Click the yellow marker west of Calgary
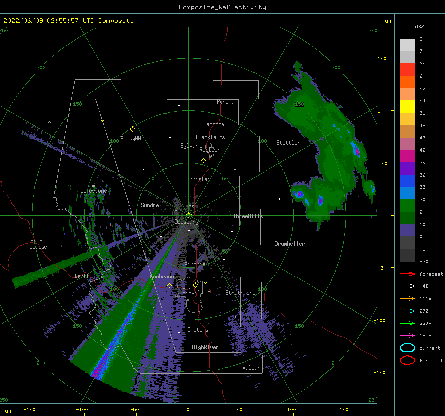This screenshot has height=416, width=445. point(169,286)
